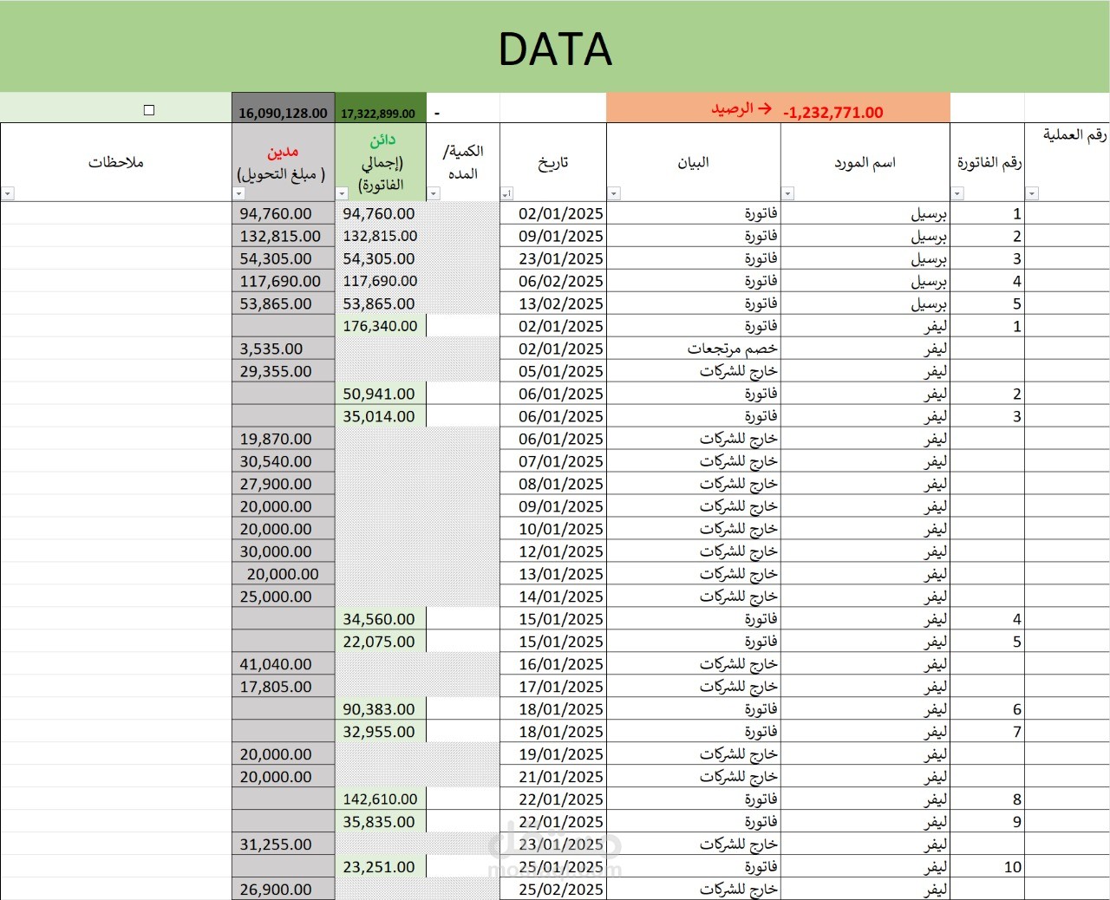The image size is (1110, 900).
Task: Select debit cell 30,000.00
Action: [x=283, y=551]
